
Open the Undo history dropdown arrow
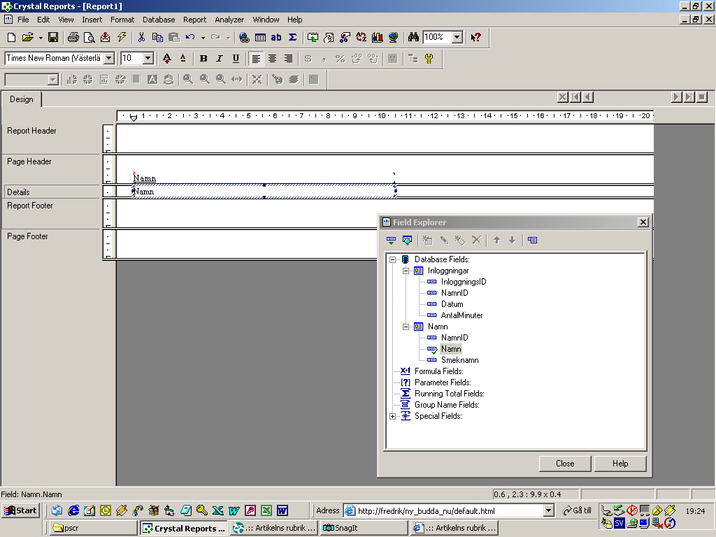click(x=203, y=38)
